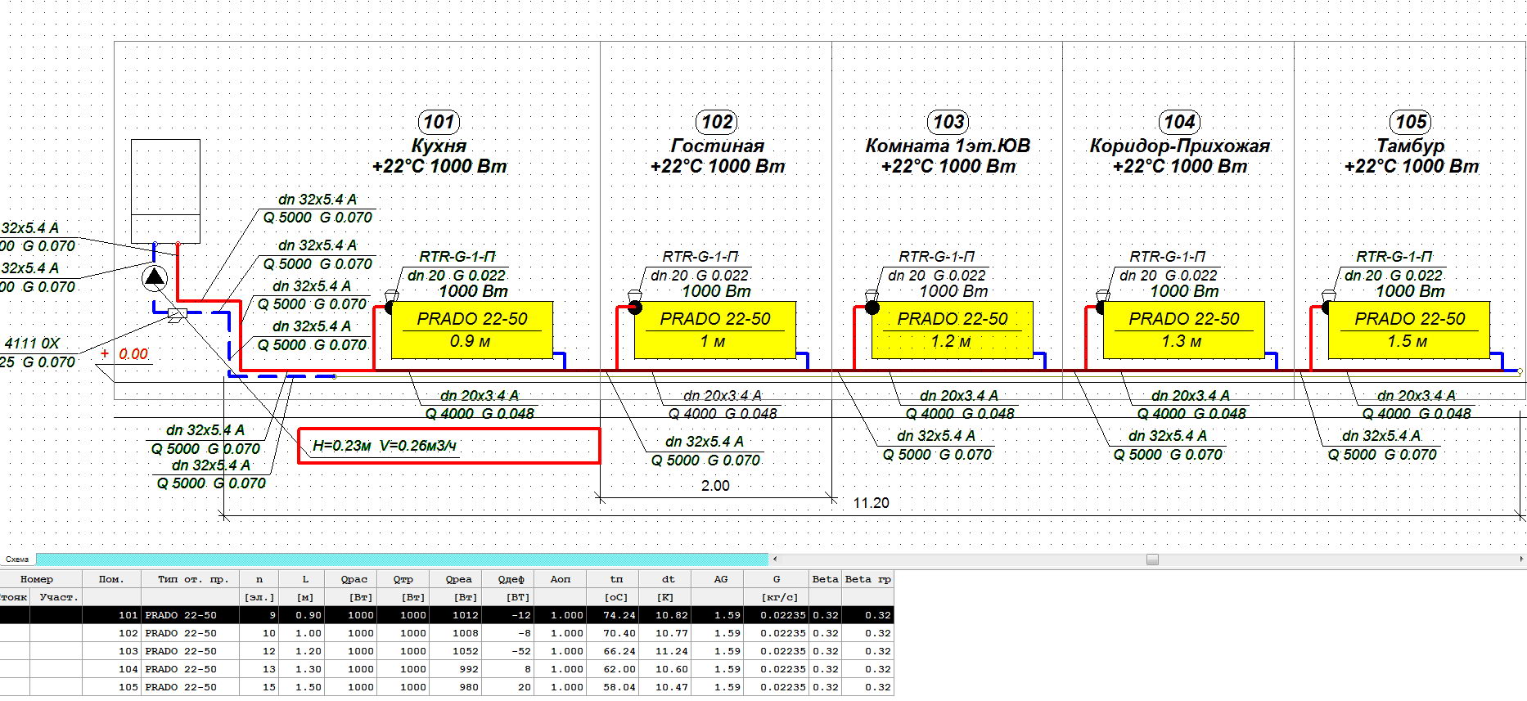Screen dimensions: 1527x701
Task: Click the L value 1.50 in the table
Action: click(x=309, y=687)
